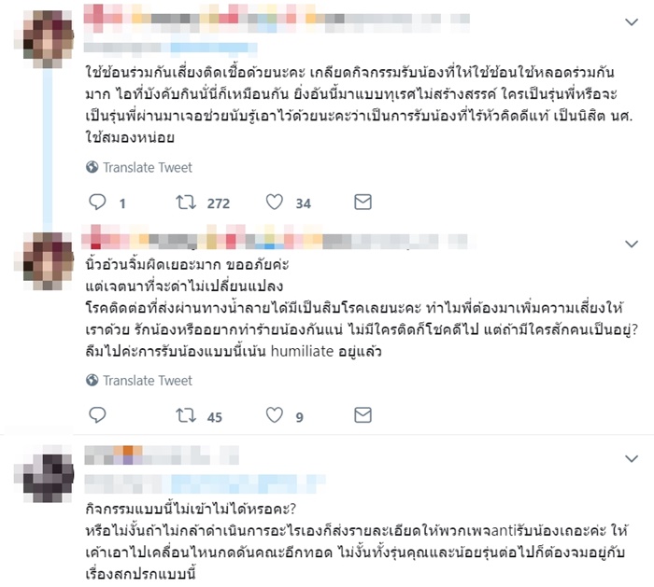Open globe icon beside first Translate Tweet
The width and height of the screenshot is (654, 587).
pos(92,167)
